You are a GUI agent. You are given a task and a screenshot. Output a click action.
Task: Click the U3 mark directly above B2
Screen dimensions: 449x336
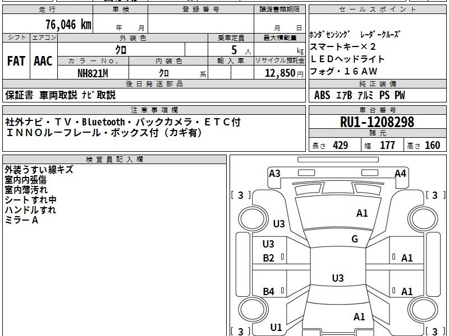[x=268, y=244]
